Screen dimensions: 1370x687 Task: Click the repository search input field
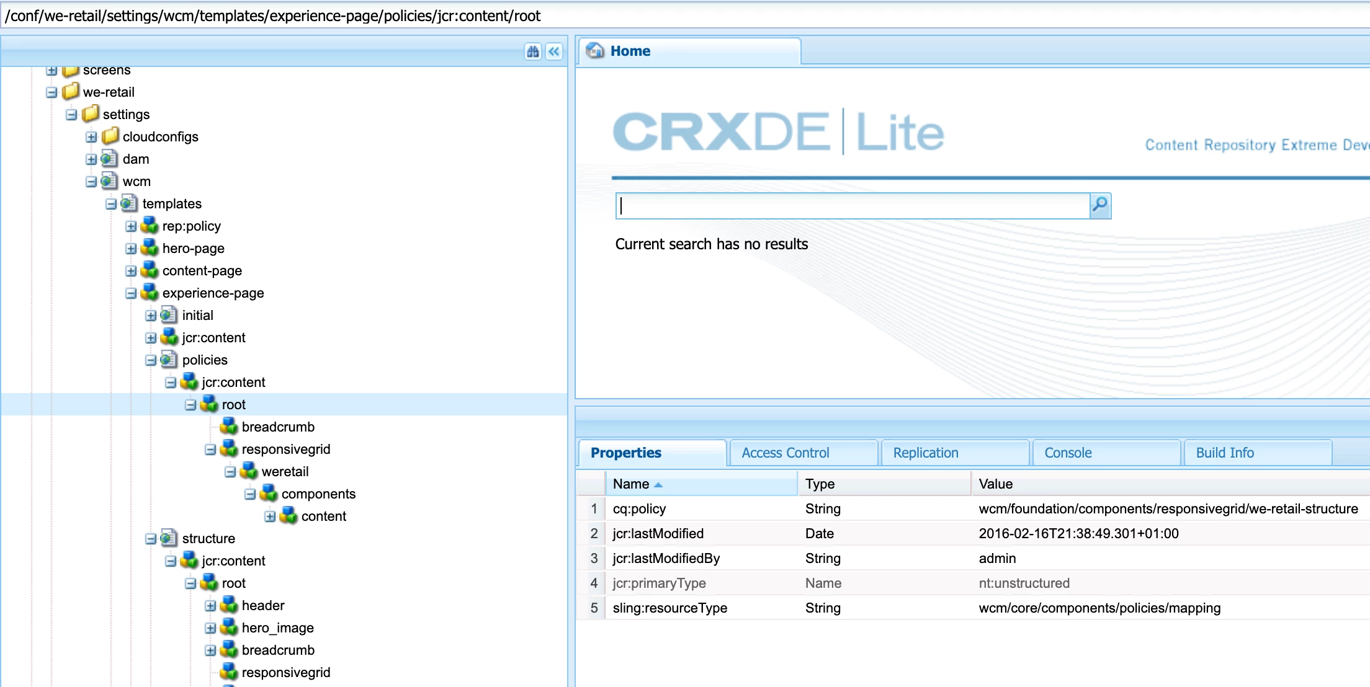853,206
